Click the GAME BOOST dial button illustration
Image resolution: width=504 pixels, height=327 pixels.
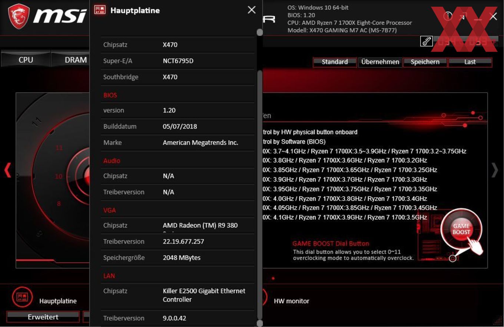coord(461,229)
